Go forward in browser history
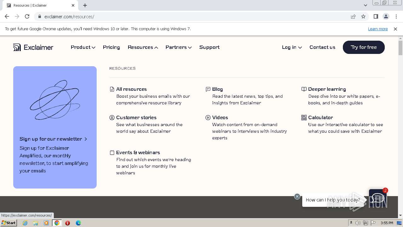The height and width of the screenshot is (227, 403). [x=17, y=16]
